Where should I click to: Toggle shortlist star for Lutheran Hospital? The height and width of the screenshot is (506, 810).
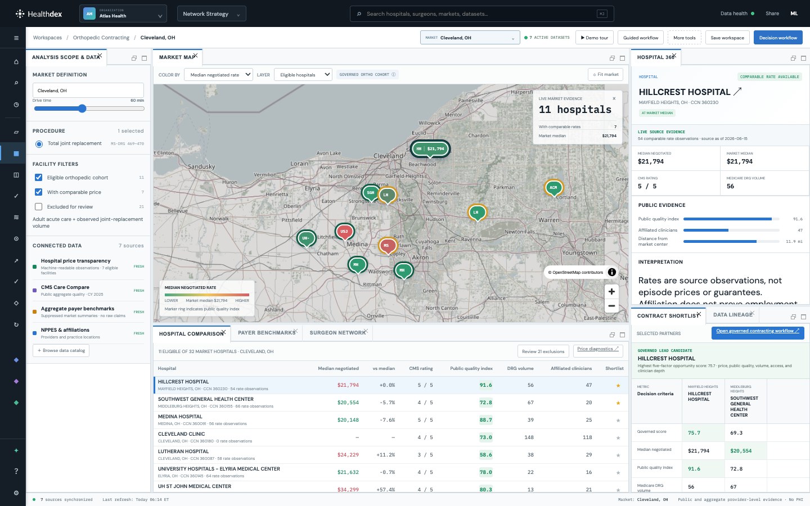tap(618, 455)
